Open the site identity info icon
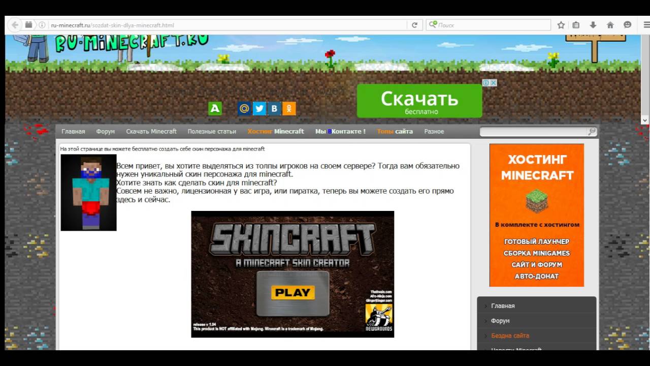 click(x=42, y=25)
